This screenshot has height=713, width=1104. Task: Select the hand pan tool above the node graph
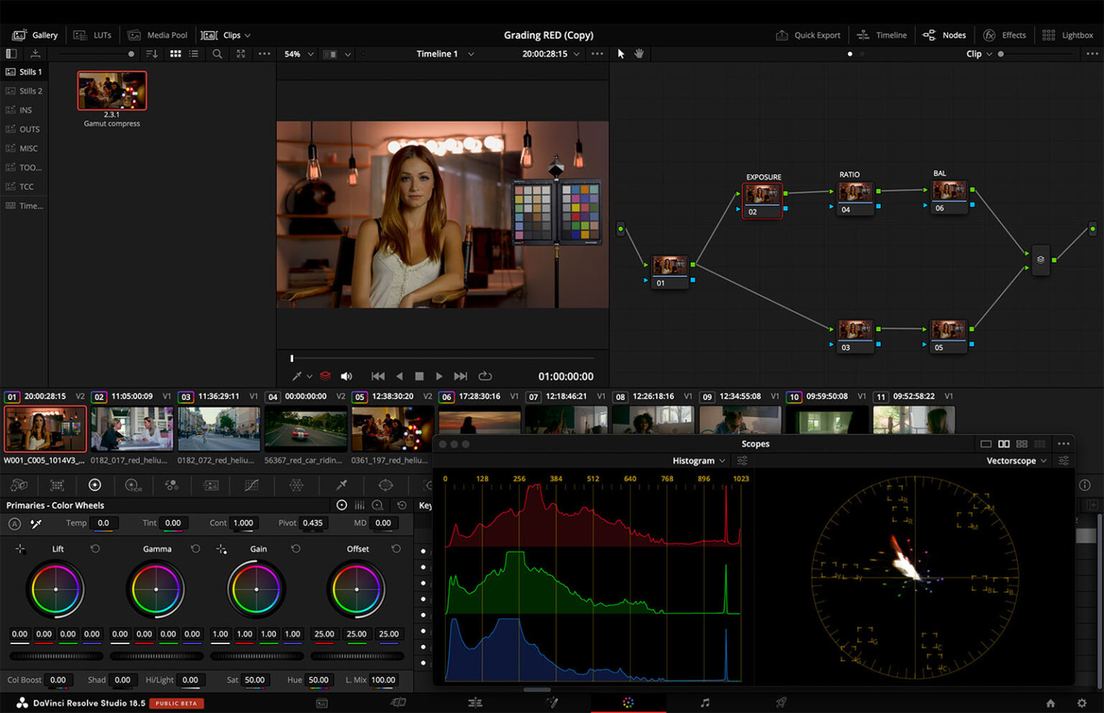(x=638, y=53)
